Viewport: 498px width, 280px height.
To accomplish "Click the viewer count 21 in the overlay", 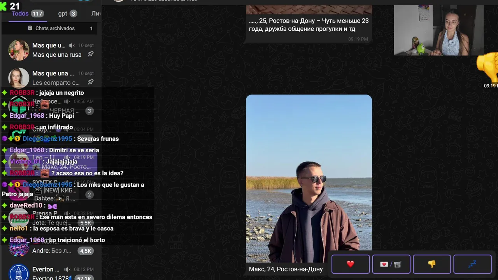I will point(15,6).
